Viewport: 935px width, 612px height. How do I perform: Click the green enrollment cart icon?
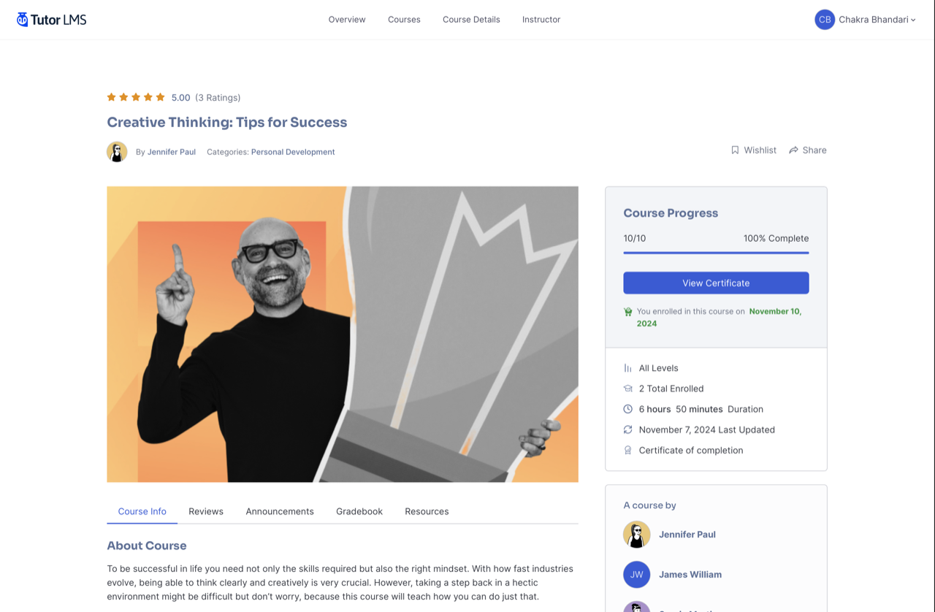[627, 312]
